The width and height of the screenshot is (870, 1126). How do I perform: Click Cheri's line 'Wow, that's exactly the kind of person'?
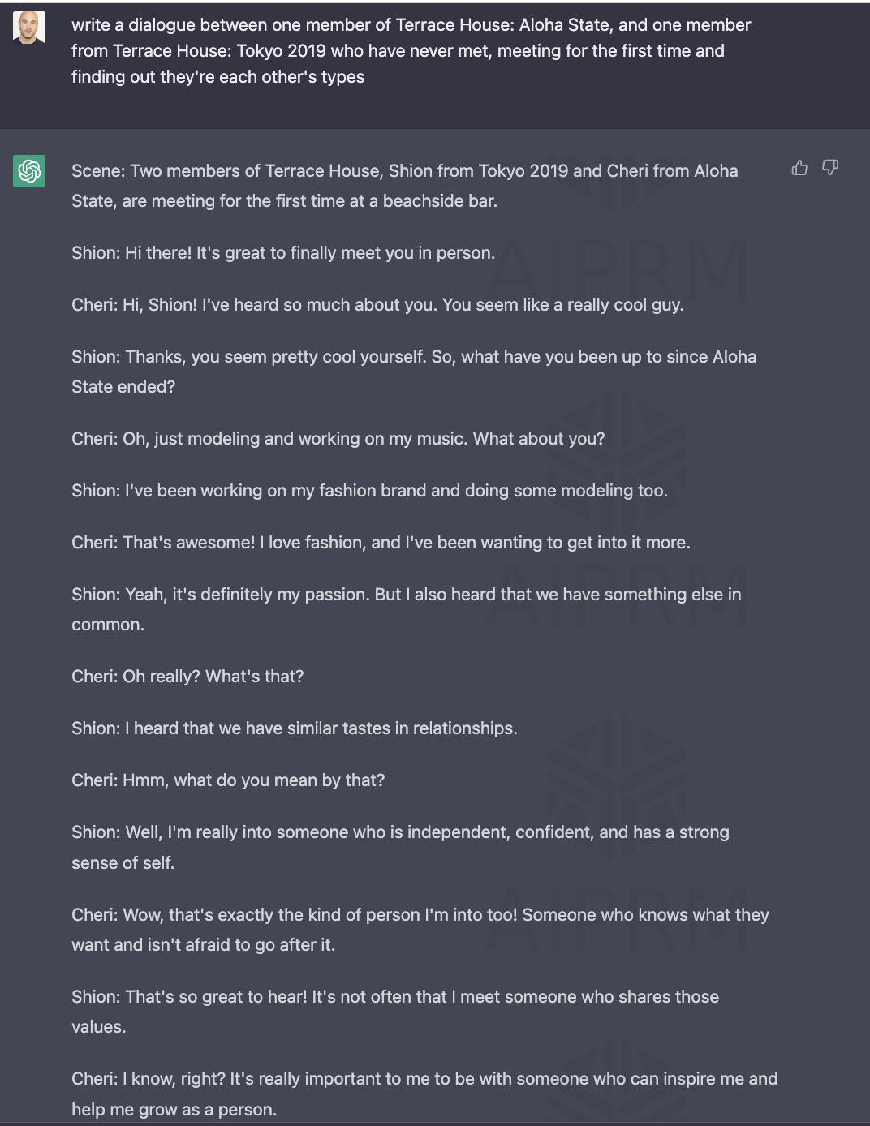click(x=420, y=930)
